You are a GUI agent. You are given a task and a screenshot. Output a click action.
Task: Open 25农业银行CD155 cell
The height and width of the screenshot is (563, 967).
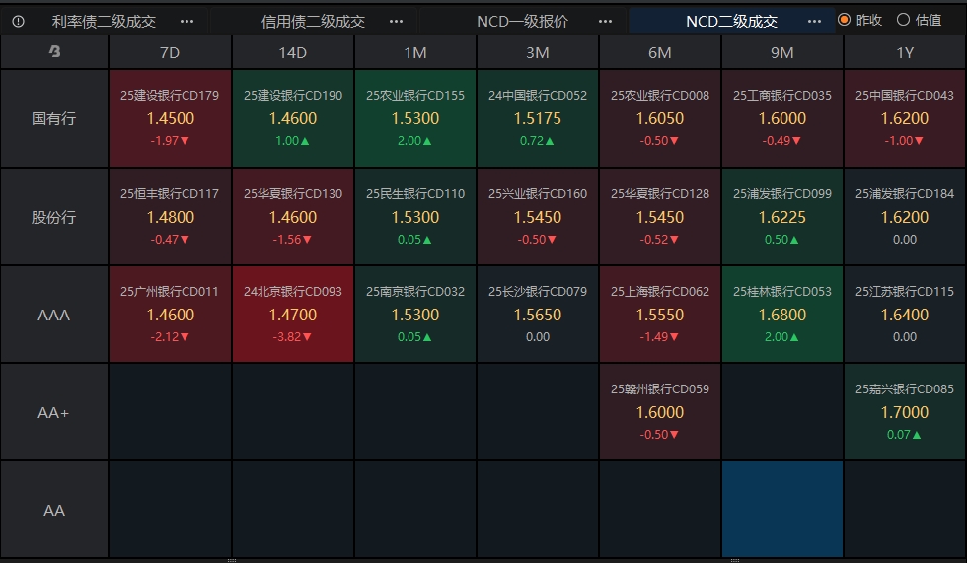click(415, 118)
